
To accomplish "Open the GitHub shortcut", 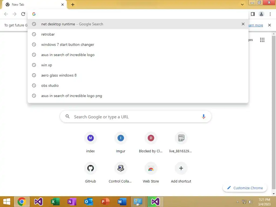I will pyautogui.click(x=90, y=172).
